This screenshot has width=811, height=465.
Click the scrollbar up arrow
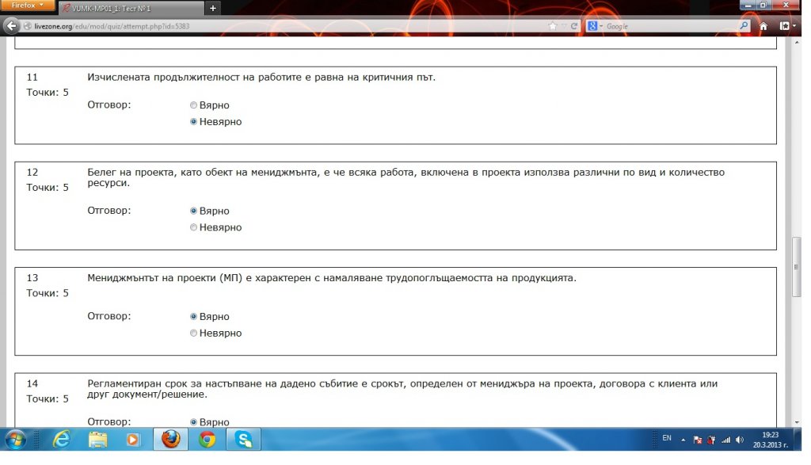(797, 42)
